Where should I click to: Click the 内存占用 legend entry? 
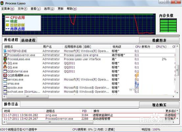[15, 29]
